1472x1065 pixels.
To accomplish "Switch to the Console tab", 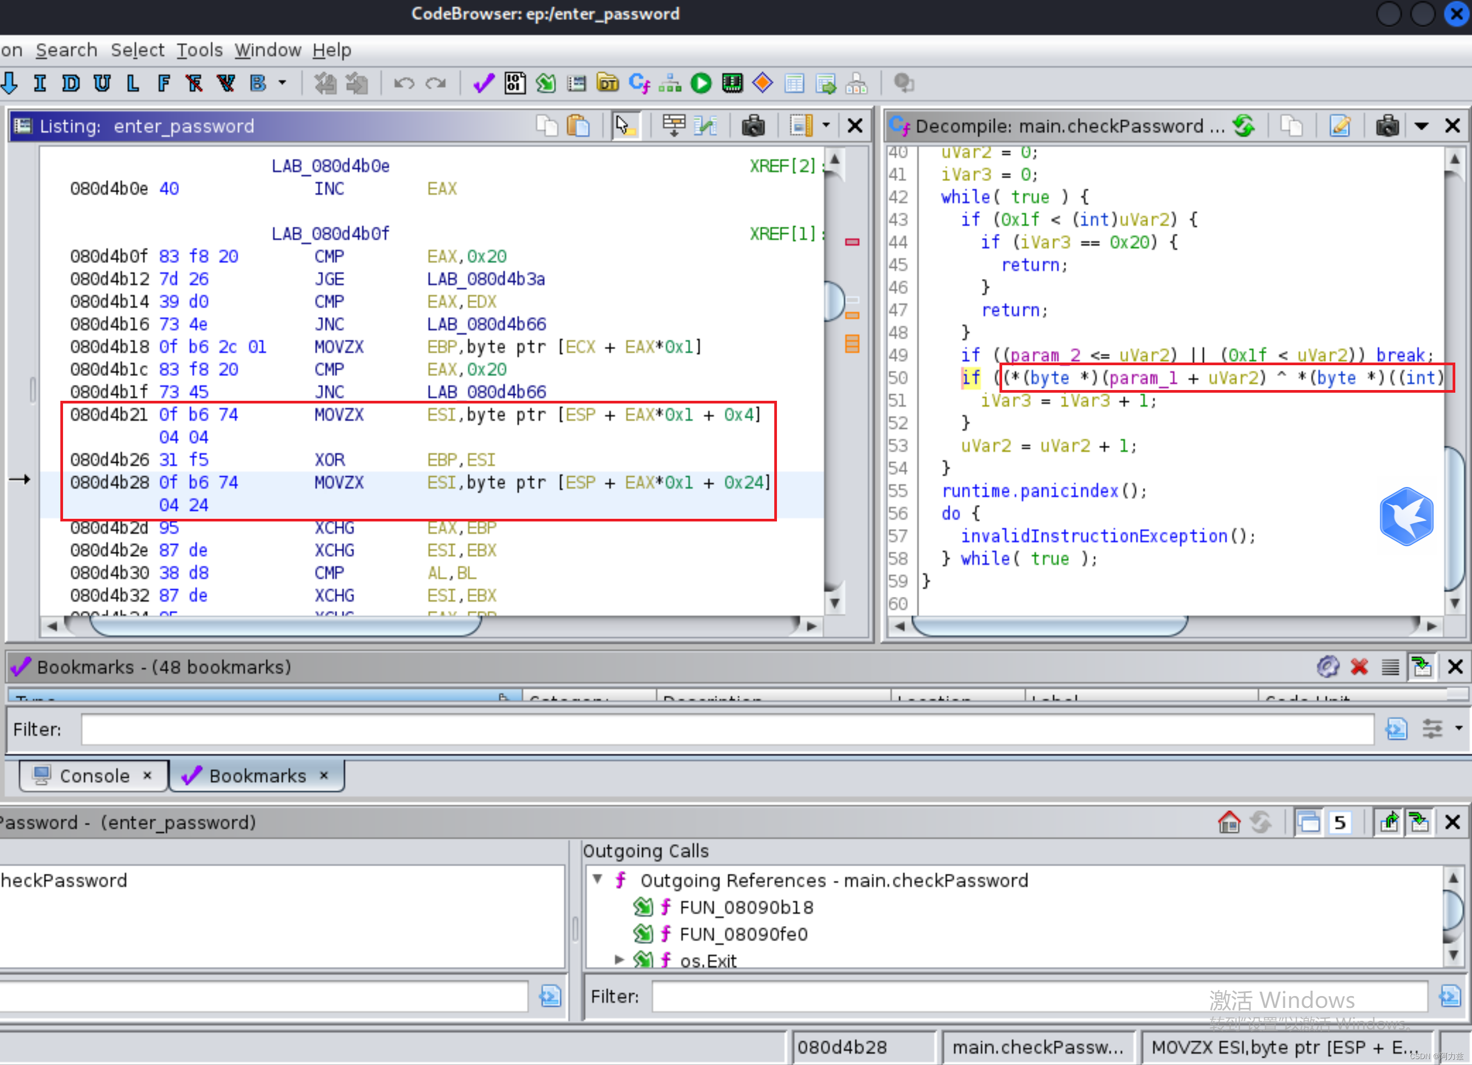I will (x=93, y=776).
